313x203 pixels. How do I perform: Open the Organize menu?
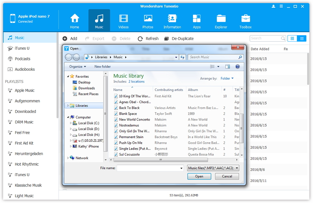point(77,67)
